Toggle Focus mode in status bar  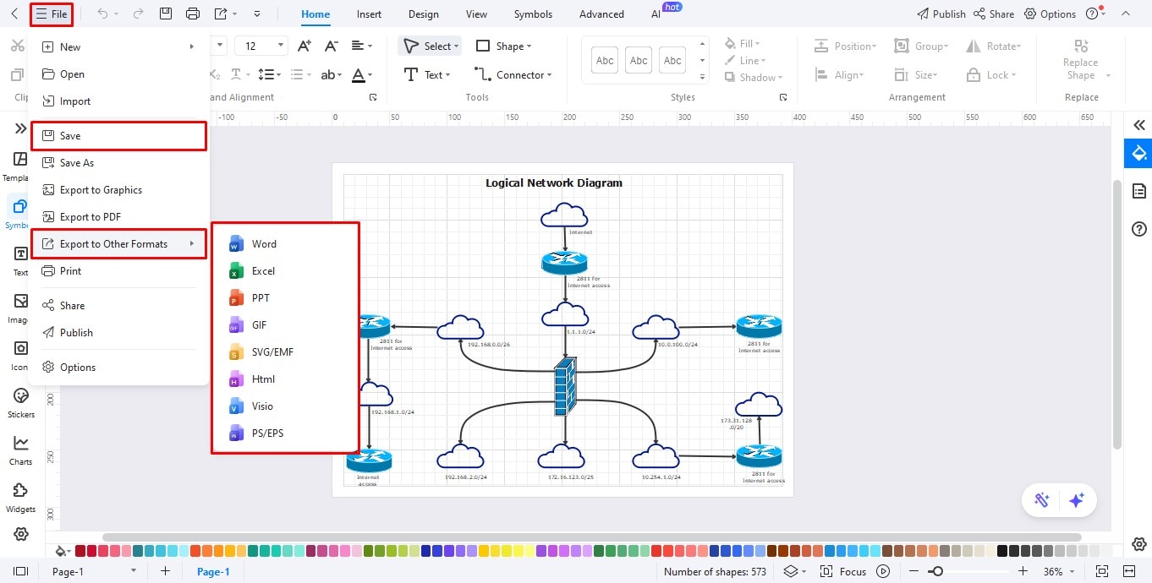pyautogui.click(x=843, y=571)
